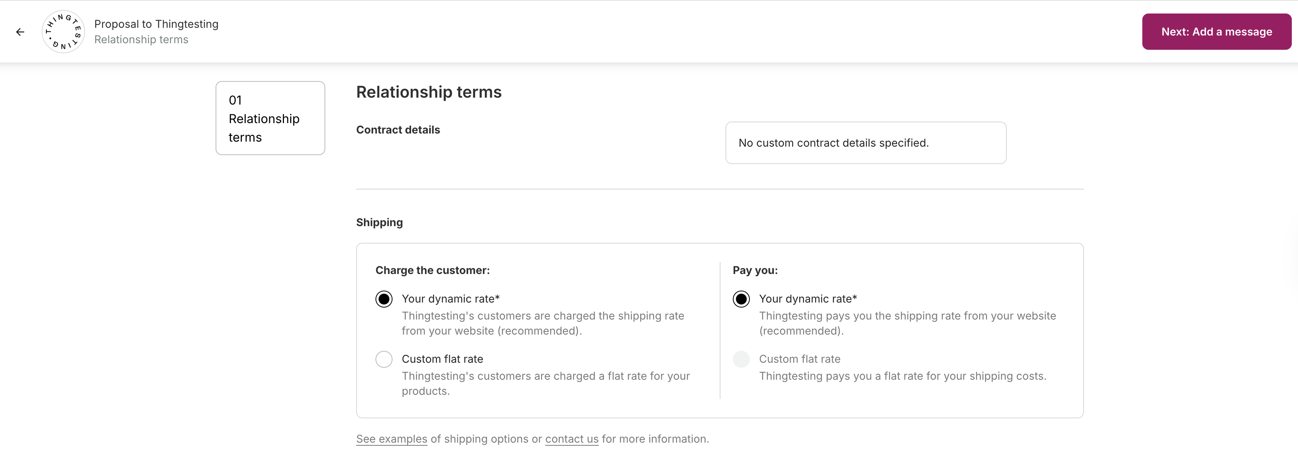The image size is (1298, 460).
Task: Click the No custom contract details box
Action: [865, 143]
